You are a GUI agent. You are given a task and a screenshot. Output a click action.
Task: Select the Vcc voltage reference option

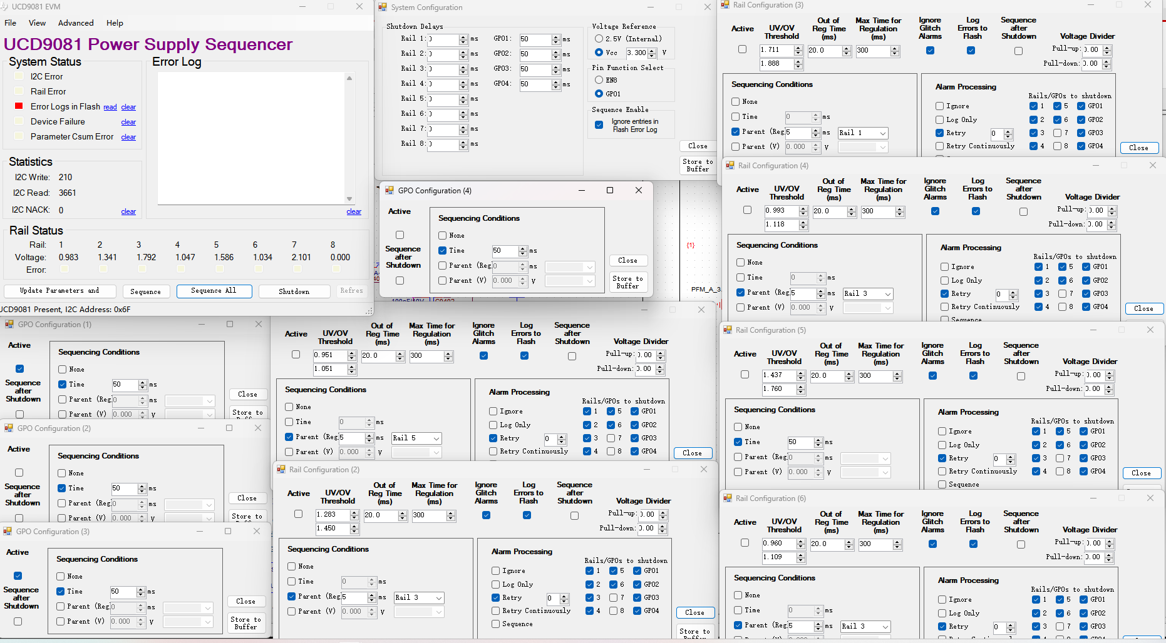599,53
